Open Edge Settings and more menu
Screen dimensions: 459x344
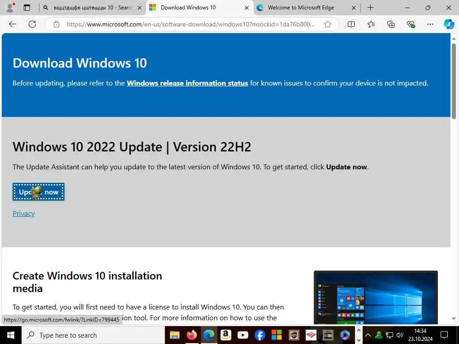(x=430, y=24)
